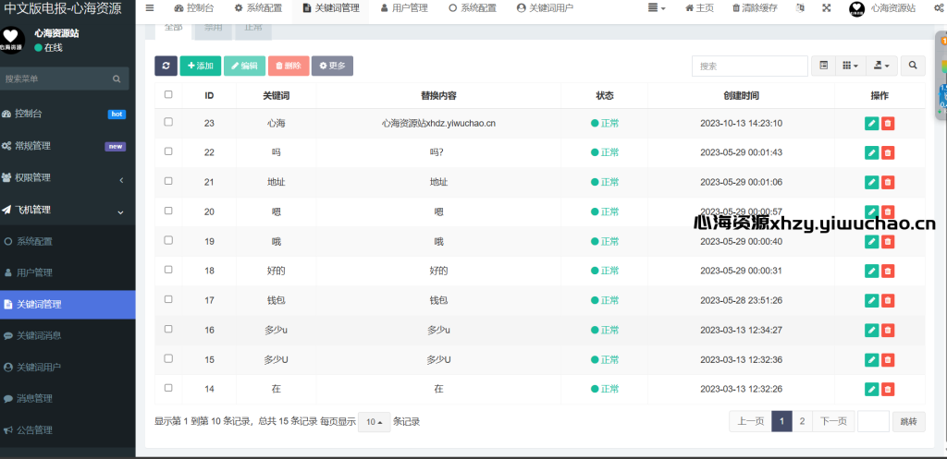Edit row ID 23 with green pencil
947x459 pixels.
click(x=871, y=123)
